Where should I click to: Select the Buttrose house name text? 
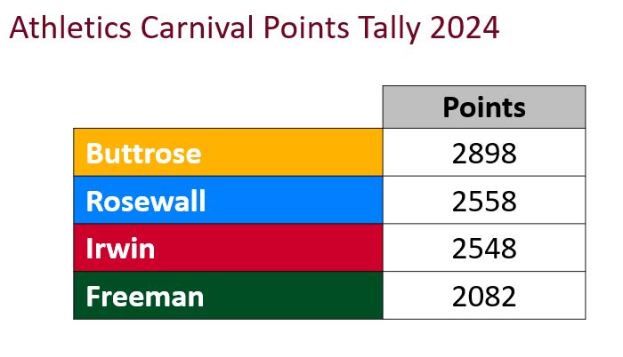pos(143,154)
